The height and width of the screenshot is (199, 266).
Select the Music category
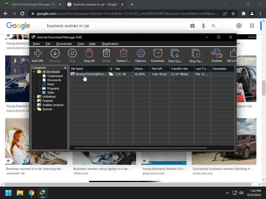pyautogui.click(x=51, y=84)
